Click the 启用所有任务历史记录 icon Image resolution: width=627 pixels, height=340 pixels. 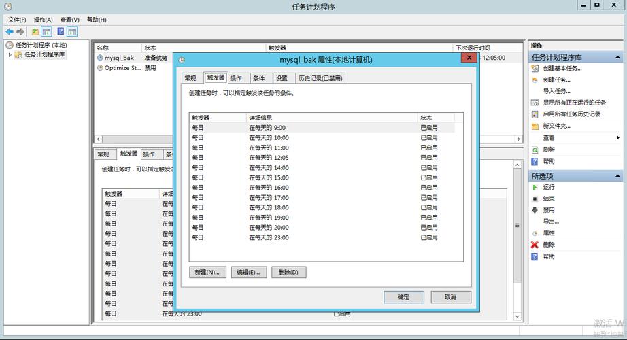(535, 114)
